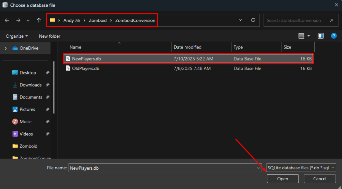This screenshot has height=189, width=342.
Task: Go up one folder level
Action: pyautogui.click(x=39, y=20)
